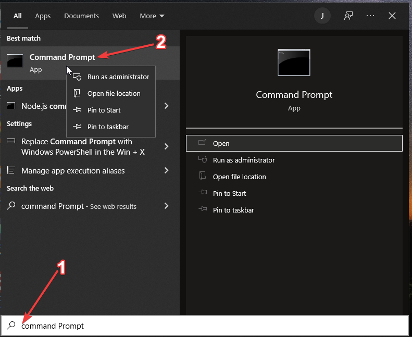
Task: Choose Pin to Start in context menu
Action: click(x=111, y=110)
